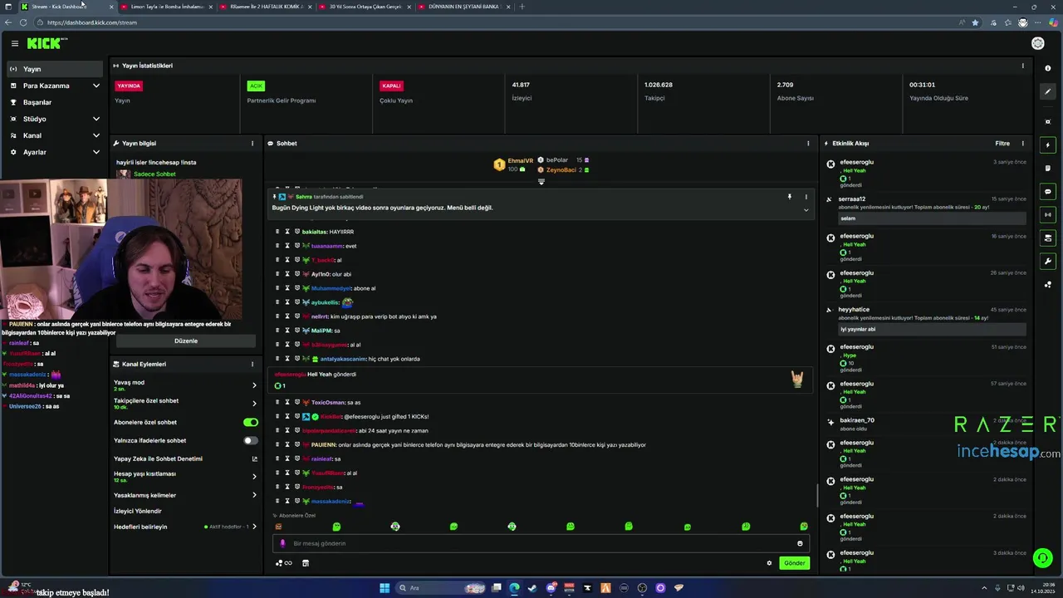Click the chat bubble icon in right sidebar

[1048, 192]
